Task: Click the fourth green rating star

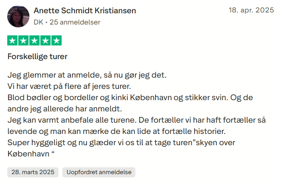Action: point(46,41)
